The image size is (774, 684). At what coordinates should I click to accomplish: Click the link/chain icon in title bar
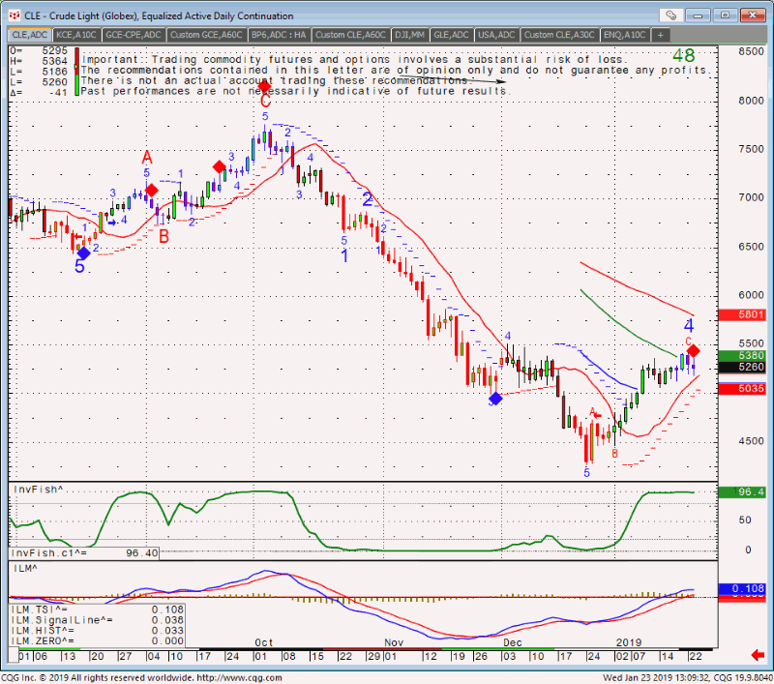click(670, 15)
